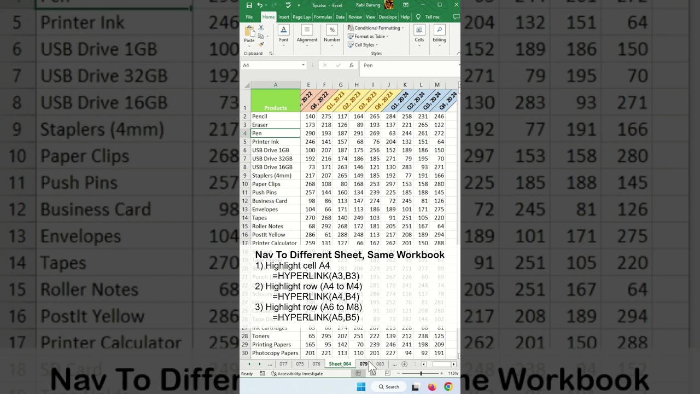Select the cell containing Printer Ink
Screen dimensions: 700x394
[x=275, y=142]
